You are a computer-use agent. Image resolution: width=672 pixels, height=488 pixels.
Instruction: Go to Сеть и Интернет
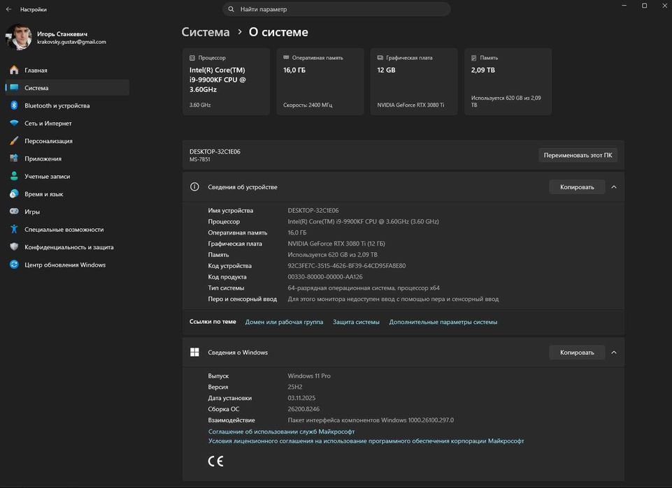(67, 123)
